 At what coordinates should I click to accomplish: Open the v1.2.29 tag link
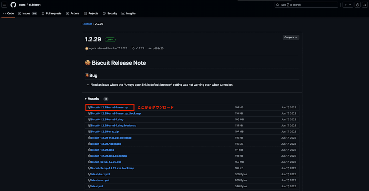click(138, 48)
